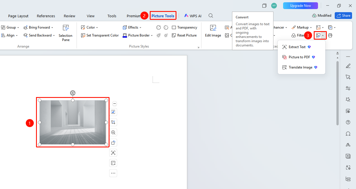Viewport: 356px width, 189px height.
Task: Click the rotate icon beside the picture
Action: pyautogui.click(x=113, y=143)
